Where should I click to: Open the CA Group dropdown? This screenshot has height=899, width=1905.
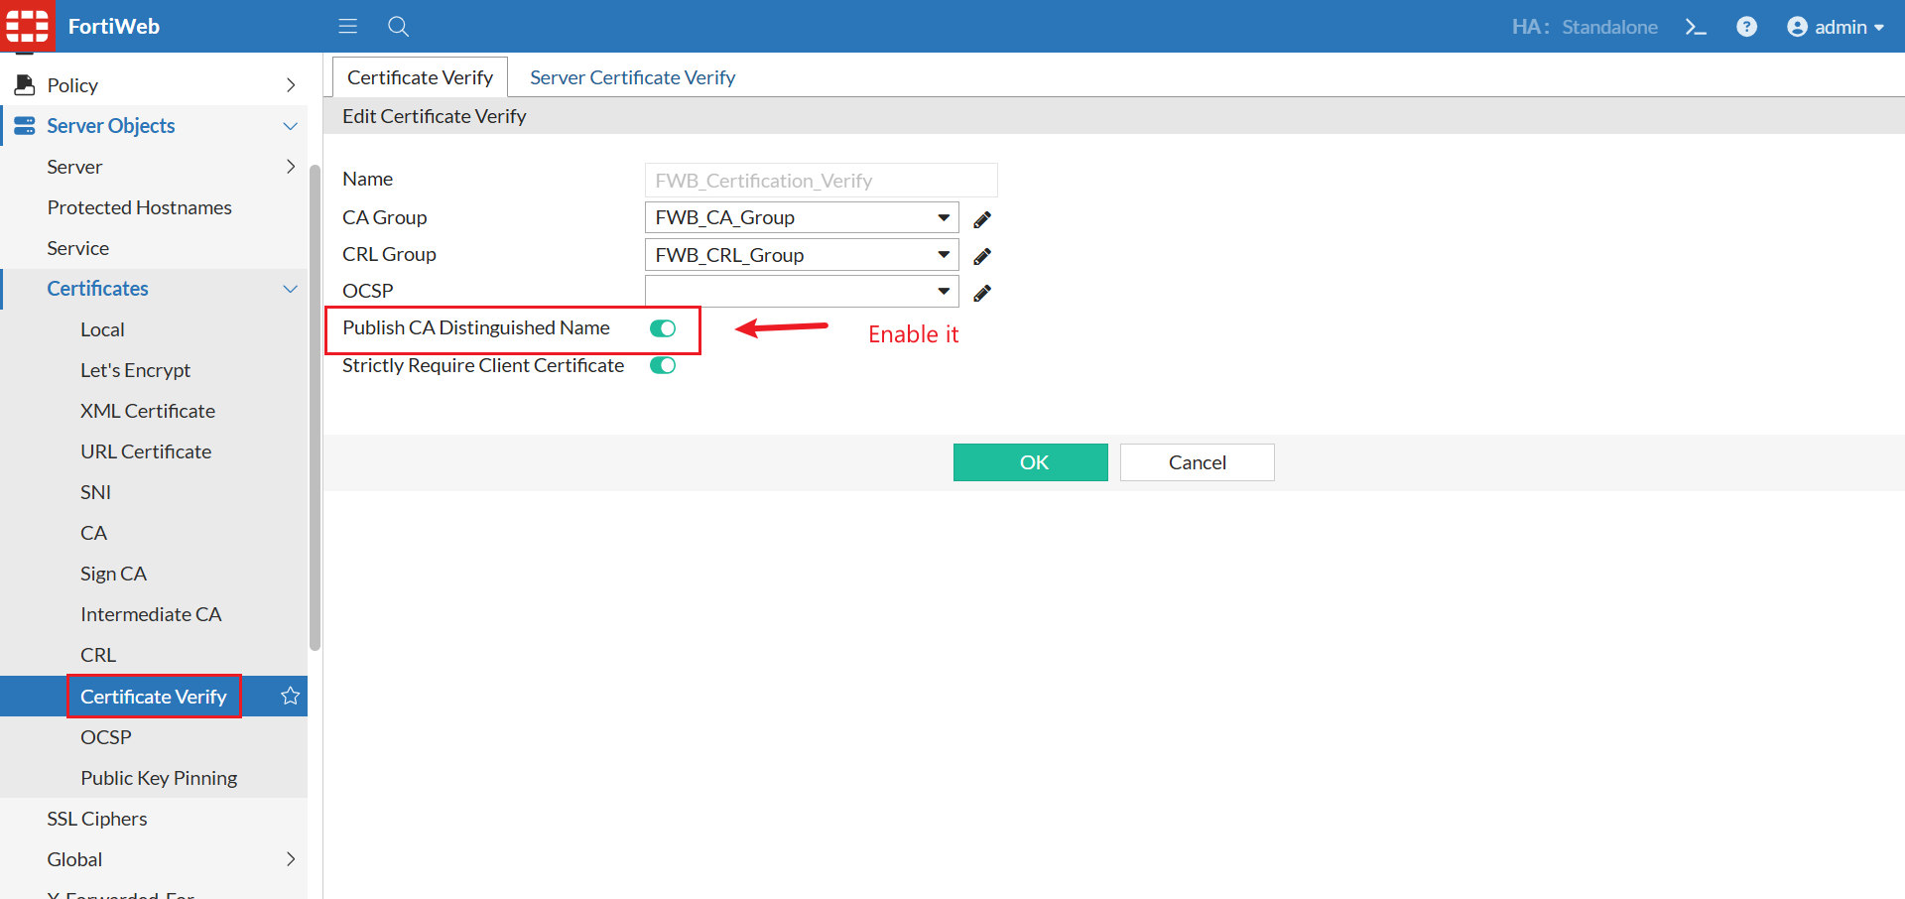(x=802, y=217)
